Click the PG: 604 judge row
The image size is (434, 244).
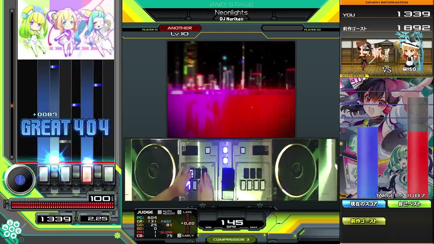click(147, 218)
